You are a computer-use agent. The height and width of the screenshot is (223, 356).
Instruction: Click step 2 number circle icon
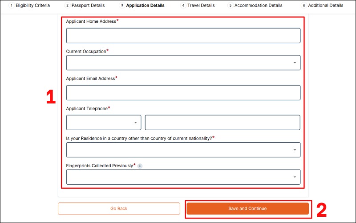67,6
